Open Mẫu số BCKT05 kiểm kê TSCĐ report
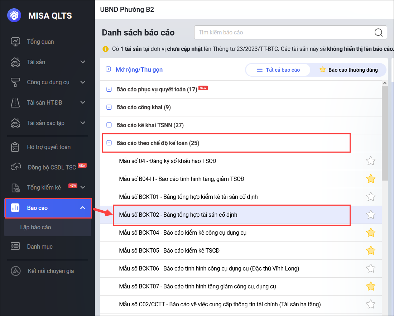This screenshot has width=394, height=316. click(x=241, y=250)
